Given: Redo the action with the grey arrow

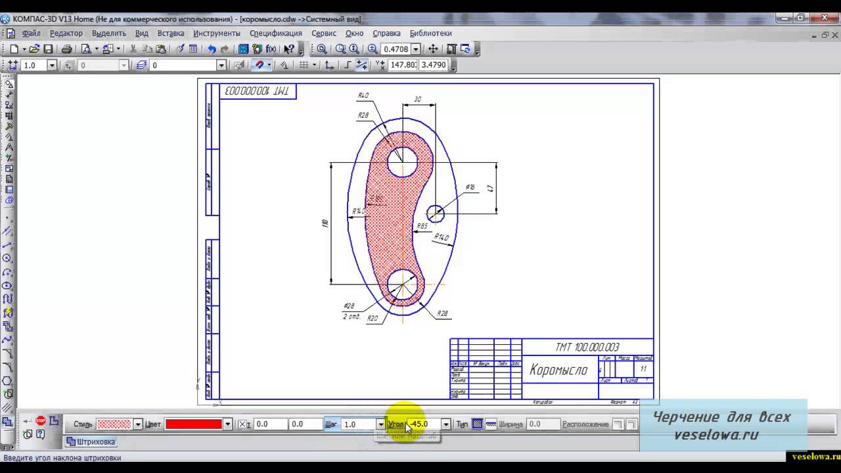Looking at the screenshot, I should [x=225, y=49].
